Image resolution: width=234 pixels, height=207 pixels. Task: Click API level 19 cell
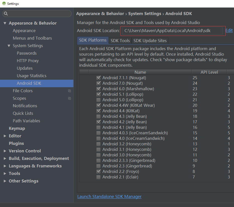pos(195,111)
